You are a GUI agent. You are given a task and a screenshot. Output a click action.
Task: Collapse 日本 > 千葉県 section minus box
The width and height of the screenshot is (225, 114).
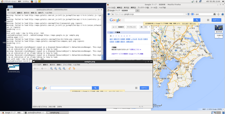(x=108, y=33)
